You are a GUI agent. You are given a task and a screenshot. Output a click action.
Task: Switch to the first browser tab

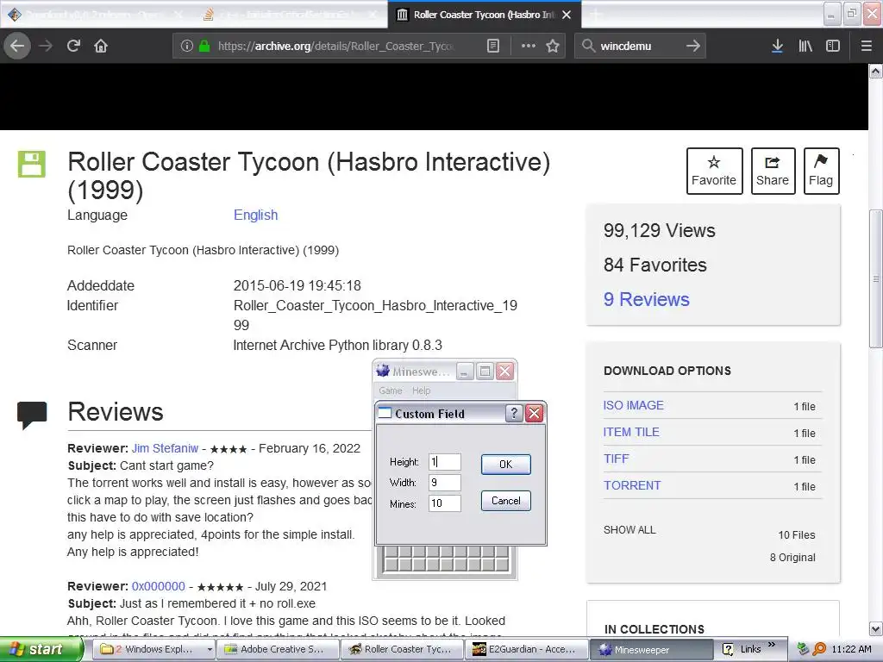(x=95, y=15)
